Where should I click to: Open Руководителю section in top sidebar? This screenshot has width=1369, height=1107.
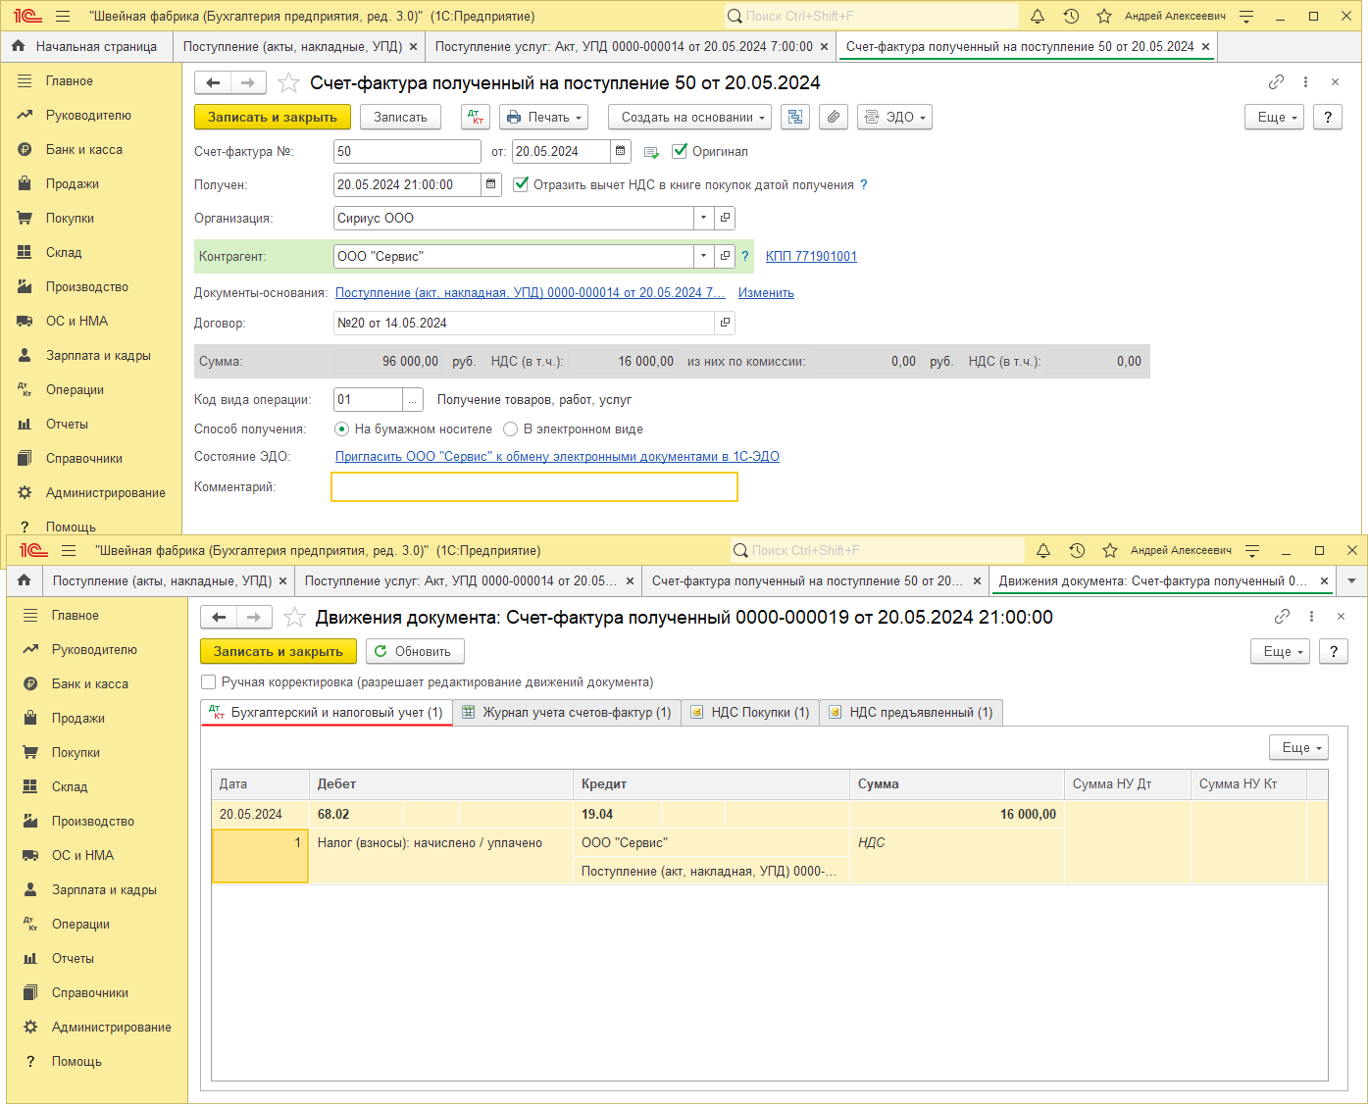coord(88,115)
